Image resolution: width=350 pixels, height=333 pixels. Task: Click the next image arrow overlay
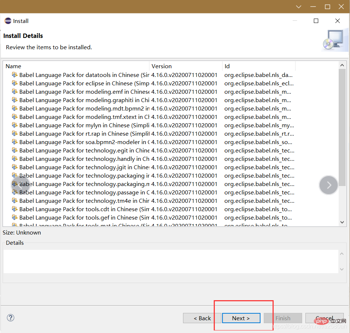tap(328, 185)
